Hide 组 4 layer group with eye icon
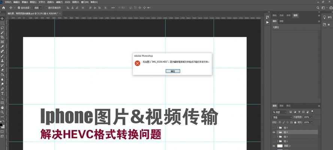333x150 pixels. pyautogui.click(x=274, y=132)
